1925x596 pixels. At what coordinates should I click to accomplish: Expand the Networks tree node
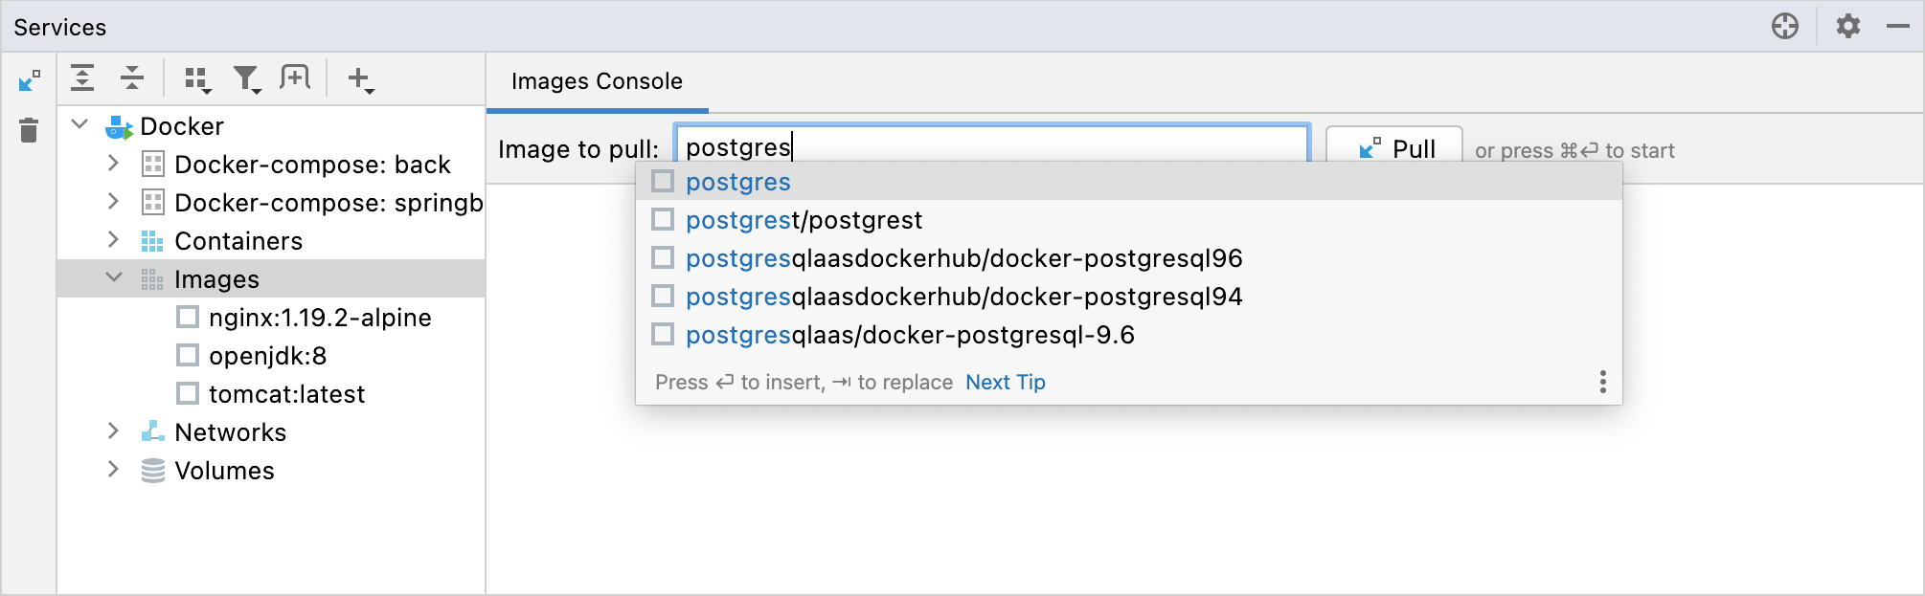(113, 431)
